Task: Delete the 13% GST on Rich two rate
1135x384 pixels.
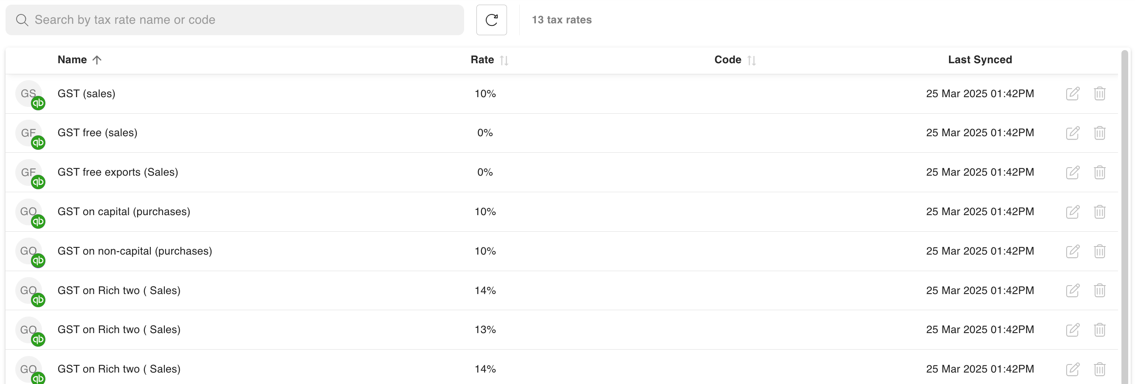Action: pyautogui.click(x=1099, y=329)
